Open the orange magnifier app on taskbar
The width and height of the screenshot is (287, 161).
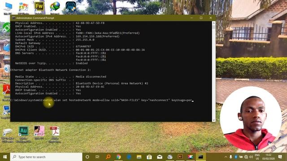[x=108, y=157]
